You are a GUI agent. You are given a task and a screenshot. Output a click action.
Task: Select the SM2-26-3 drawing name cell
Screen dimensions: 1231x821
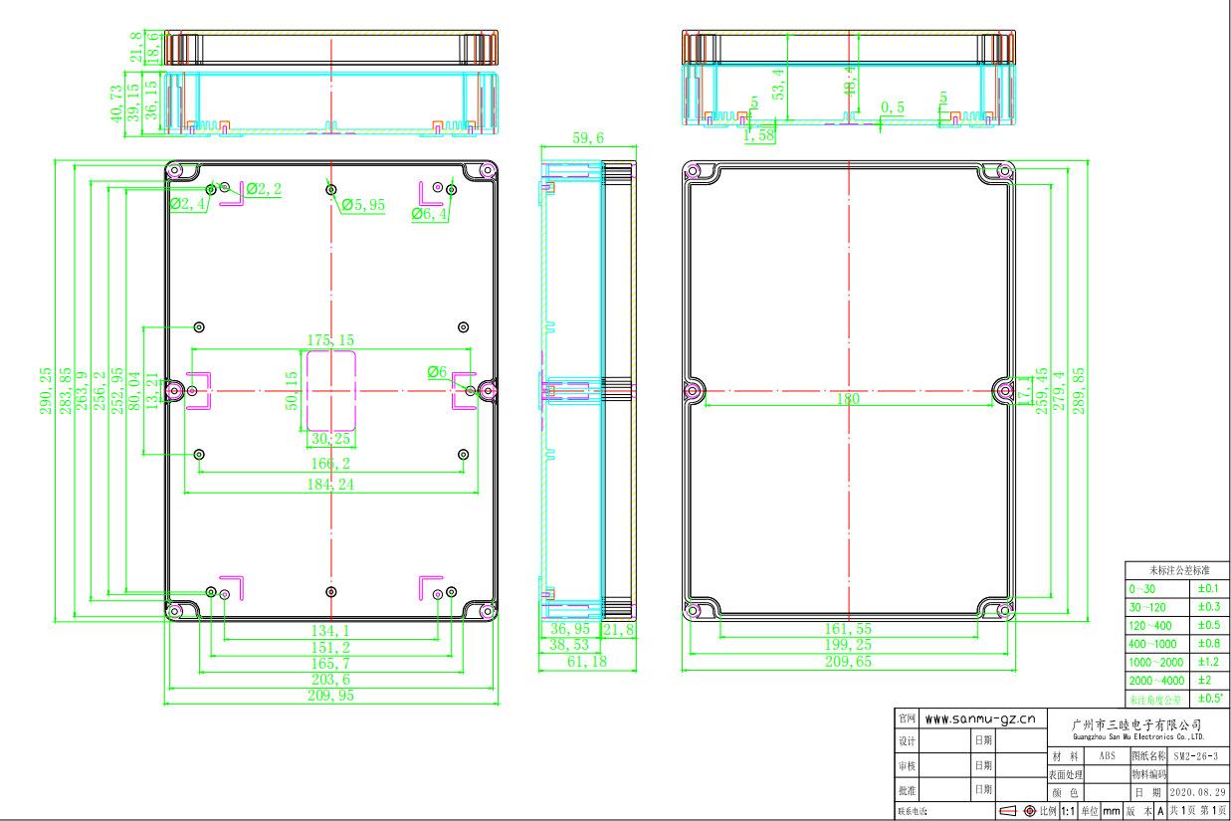(x=1199, y=756)
